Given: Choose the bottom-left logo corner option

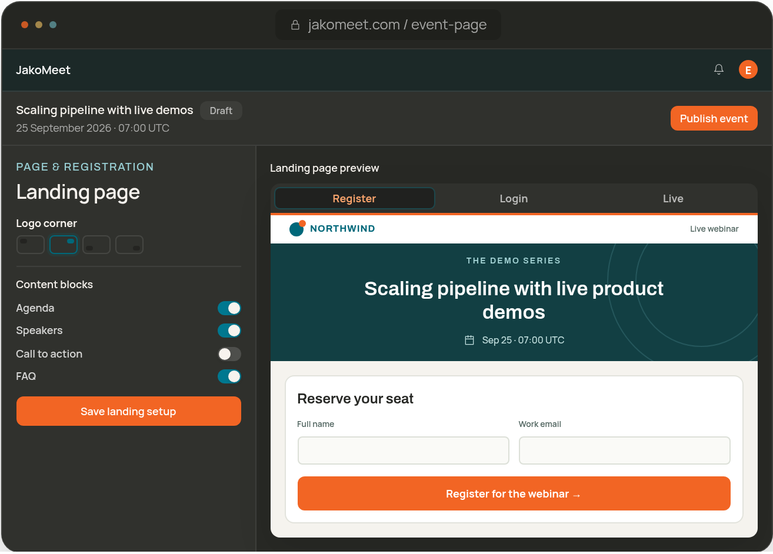Looking at the screenshot, I should (x=96, y=245).
